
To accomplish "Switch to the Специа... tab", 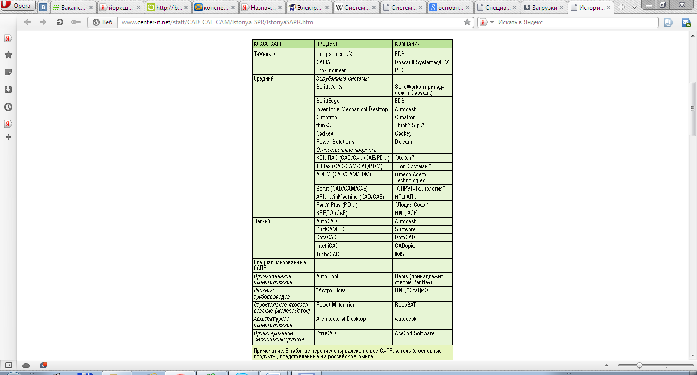I will tap(498, 8).
